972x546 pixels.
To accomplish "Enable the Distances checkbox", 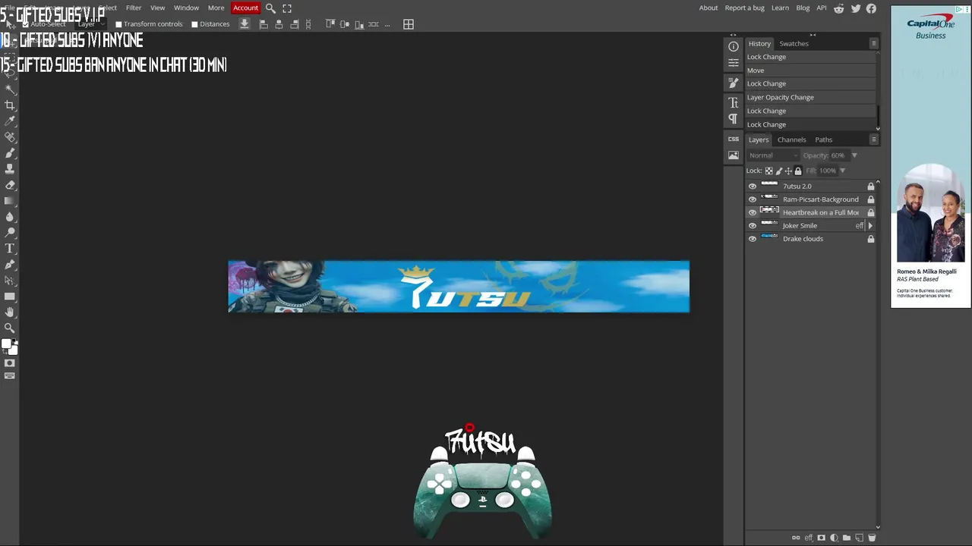I will (194, 24).
